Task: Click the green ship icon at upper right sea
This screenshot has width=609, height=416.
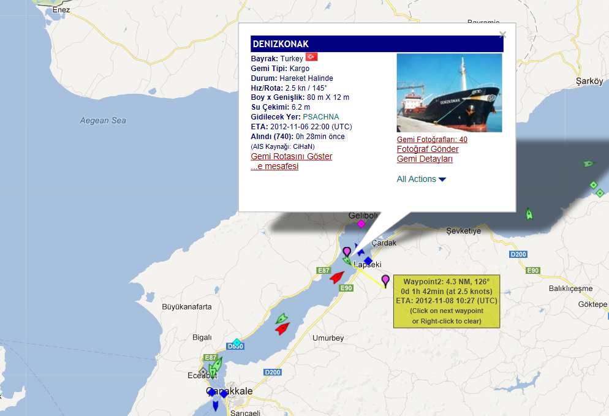Action: [588, 164]
